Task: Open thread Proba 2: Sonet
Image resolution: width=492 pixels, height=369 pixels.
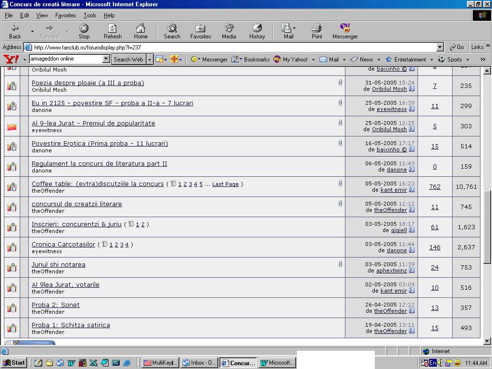Action: click(56, 305)
